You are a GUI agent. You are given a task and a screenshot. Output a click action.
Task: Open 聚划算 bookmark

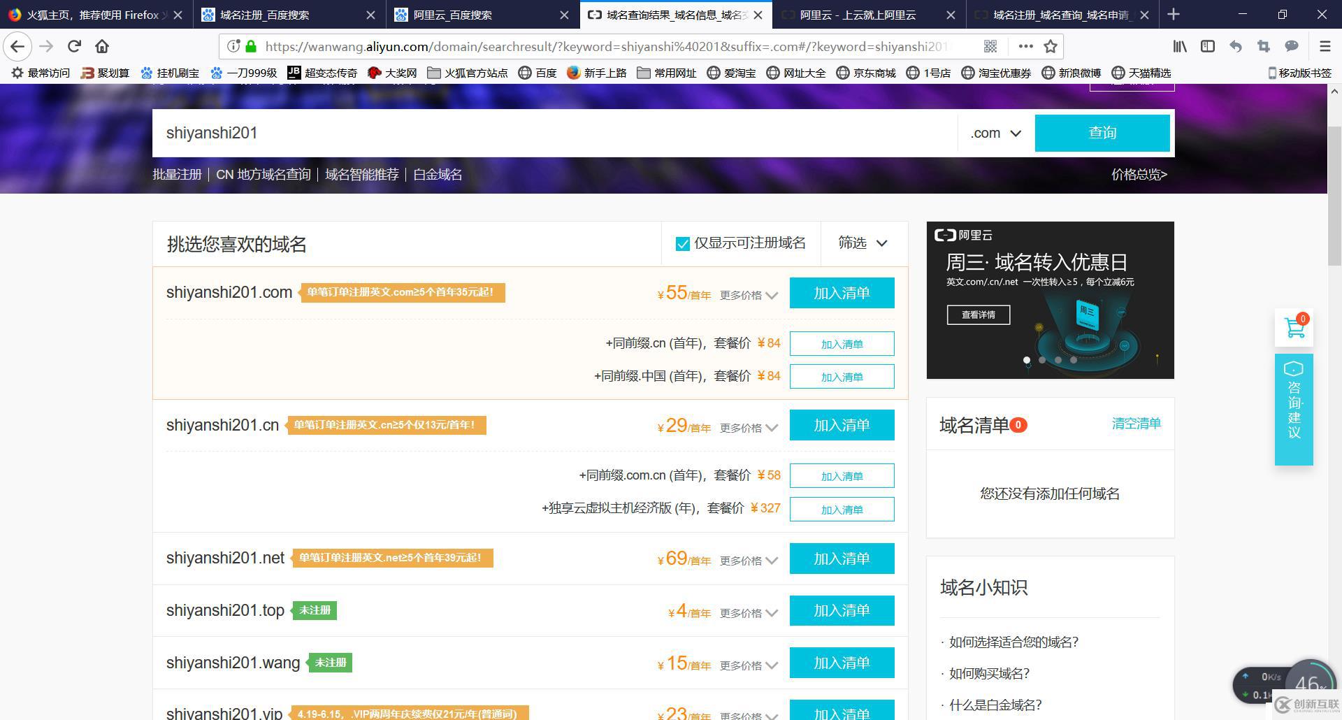click(x=105, y=73)
